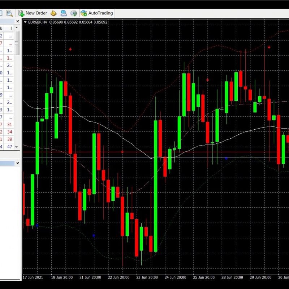The height and width of the screenshot is (289, 289).
Task: Click the green signals radio icon
Action: pyautogui.click(x=74, y=13)
